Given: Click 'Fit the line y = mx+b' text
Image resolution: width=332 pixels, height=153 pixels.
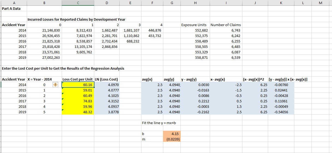Looking at the screenshot, I should click(159, 123).
